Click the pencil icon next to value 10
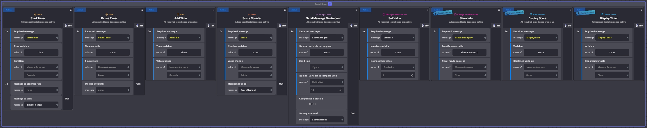 [341, 90]
